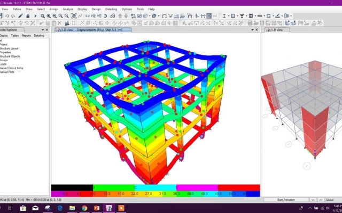Viewport: 342px width, 213px height.
Task: Click the magenta D hinge legend swatch
Action: pyautogui.click(x=197, y=187)
